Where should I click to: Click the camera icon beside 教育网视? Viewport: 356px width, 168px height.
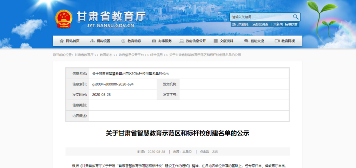[277, 41]
